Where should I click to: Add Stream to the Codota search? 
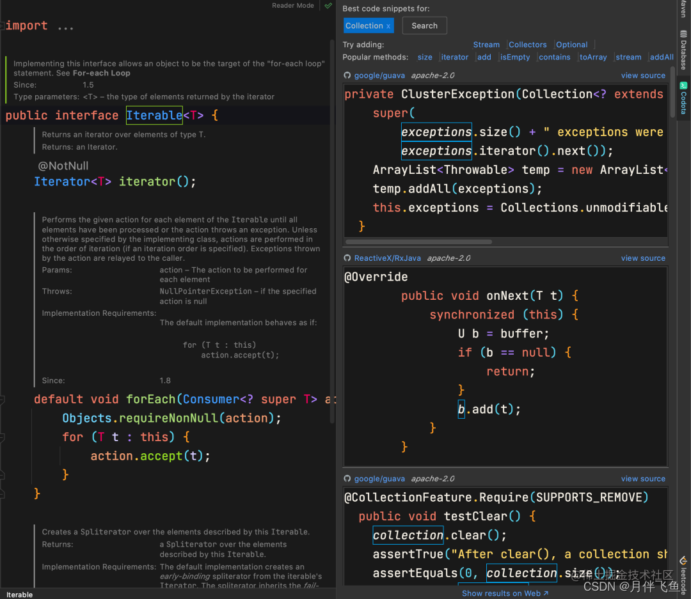tap(486, 45)
